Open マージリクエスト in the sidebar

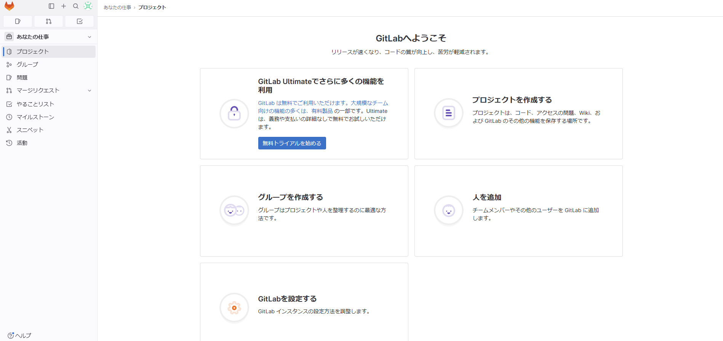click(x=49, y=90)
